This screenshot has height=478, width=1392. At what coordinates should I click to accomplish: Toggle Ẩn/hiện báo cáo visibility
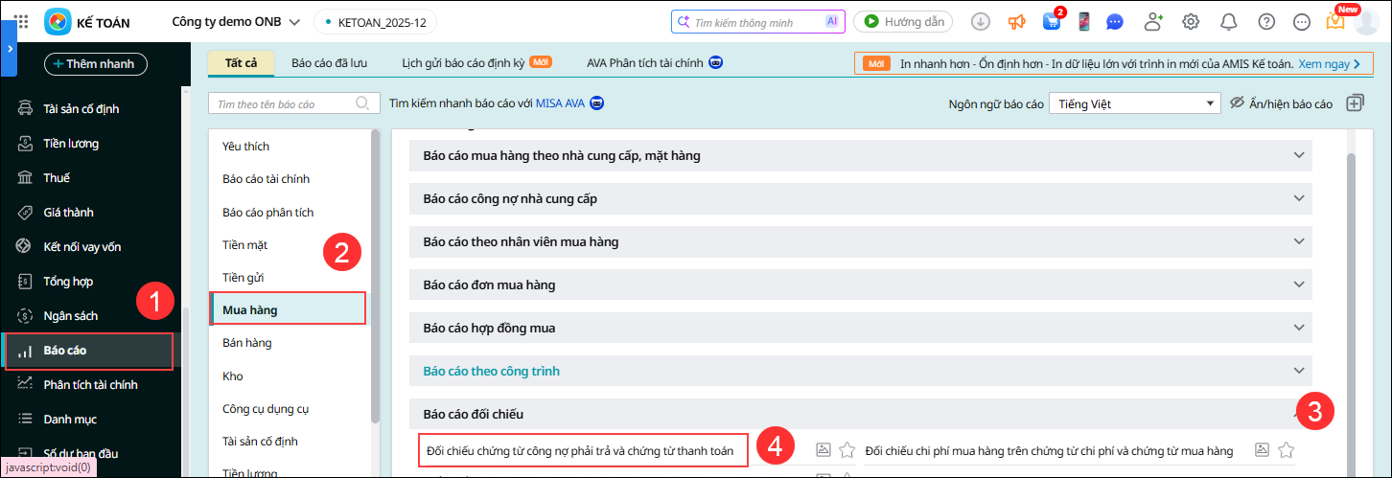[1281, 103]
